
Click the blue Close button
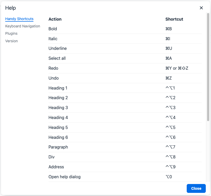pyautogui.click(x=196, y=188)
